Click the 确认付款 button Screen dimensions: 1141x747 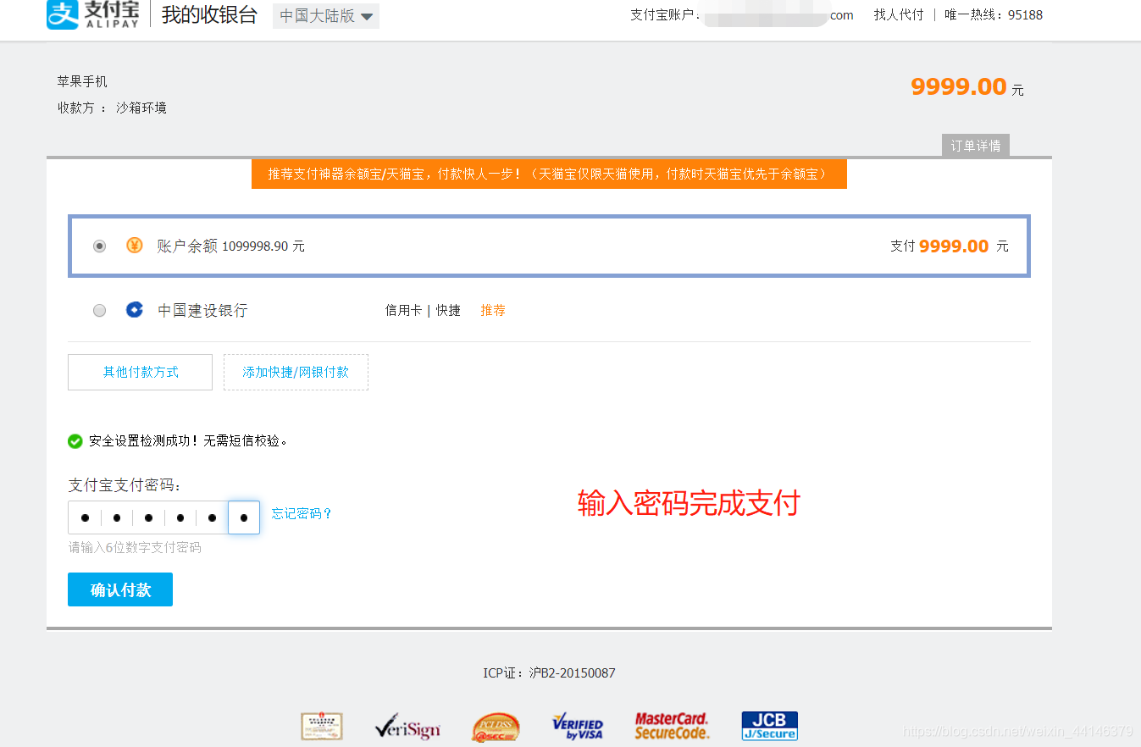click(x=120, y=589)
